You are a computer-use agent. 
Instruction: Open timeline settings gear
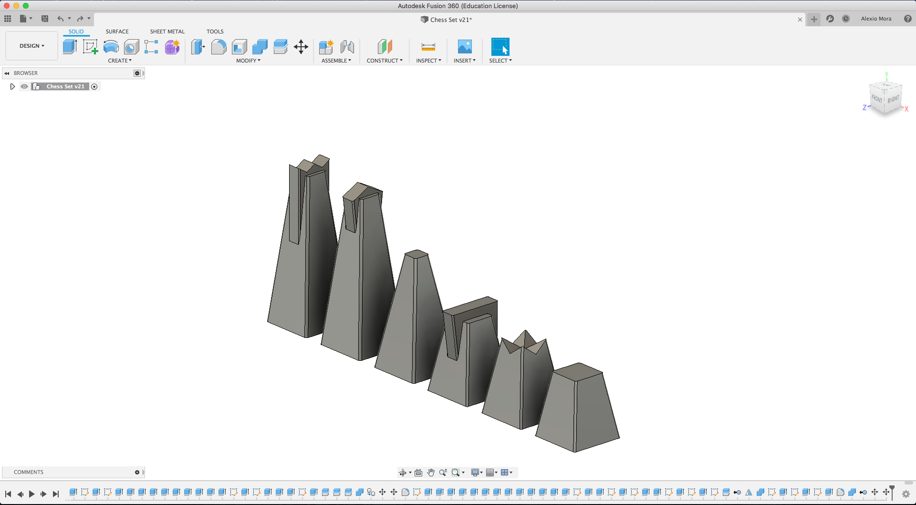906,494
